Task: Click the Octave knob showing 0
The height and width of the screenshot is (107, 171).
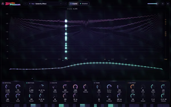Action: (x=143, y=96)
